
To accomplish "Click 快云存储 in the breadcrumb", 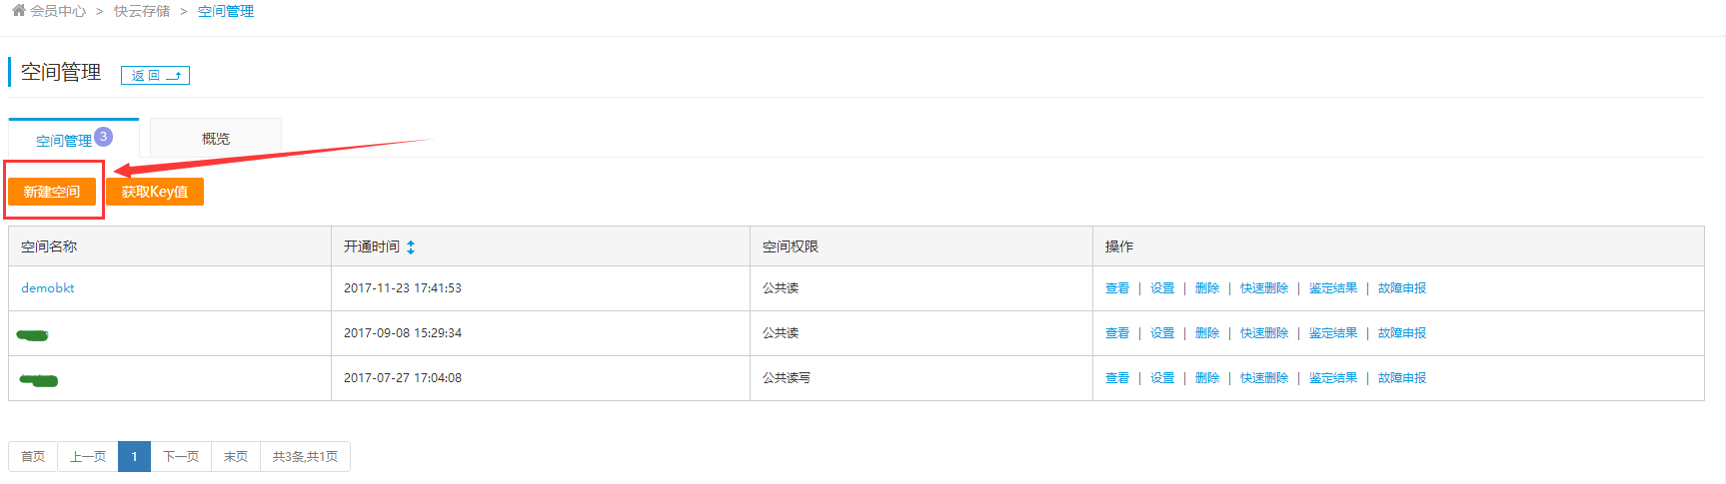I will click(142, 11).
